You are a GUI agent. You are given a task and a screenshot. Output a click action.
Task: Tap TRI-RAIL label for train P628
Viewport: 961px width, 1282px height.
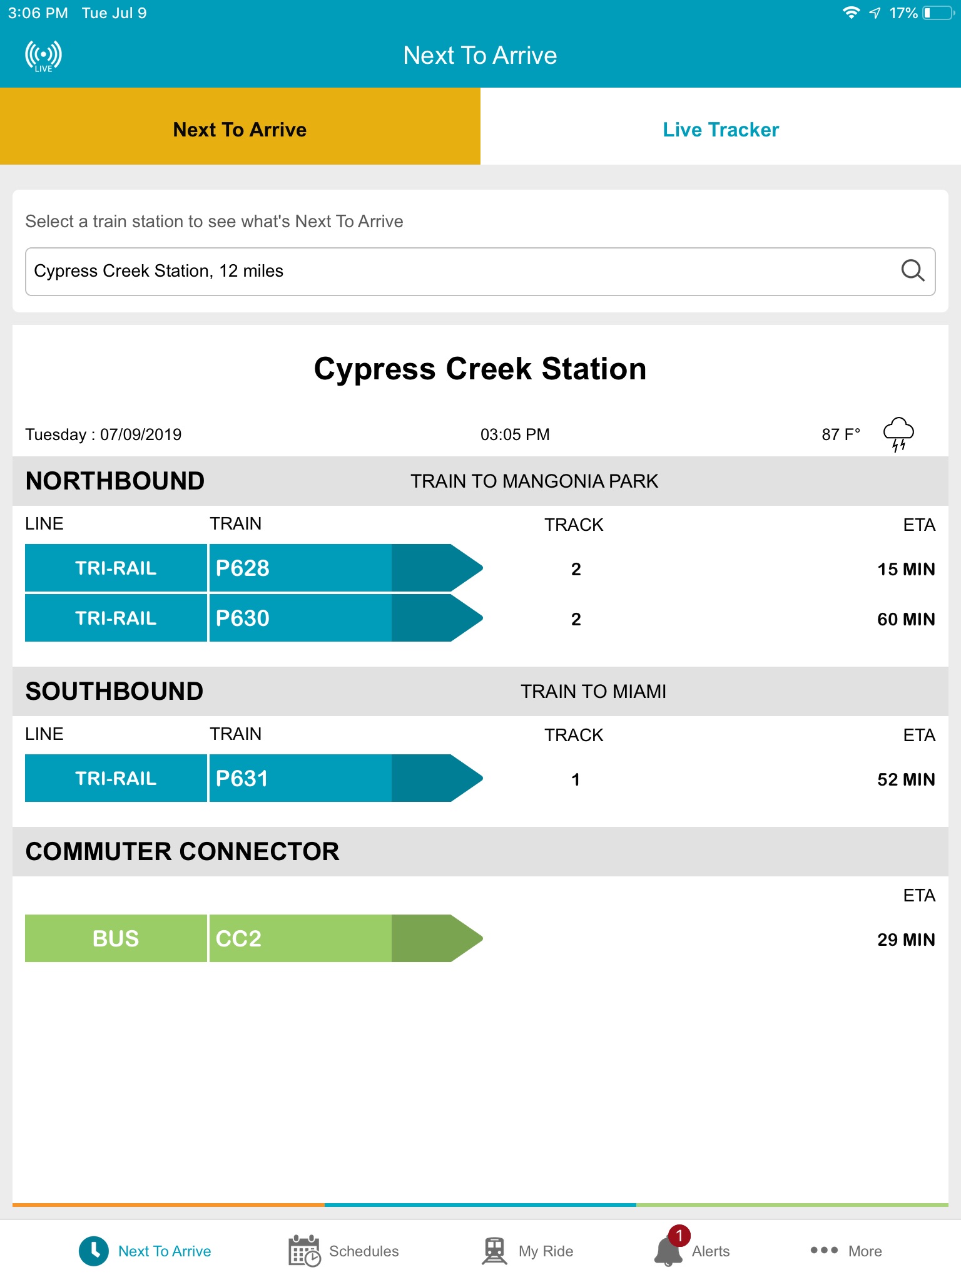[116, 568]
